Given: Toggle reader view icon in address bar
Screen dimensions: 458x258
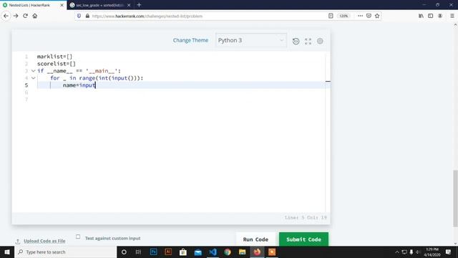Looking at the screenshot, I should click(331, 16).
